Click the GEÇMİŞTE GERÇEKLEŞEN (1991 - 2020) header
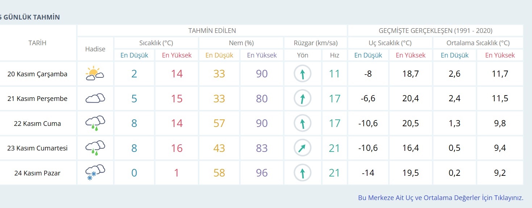The height and width of the screenshot is (208, 532). click(x=435, y=31)
